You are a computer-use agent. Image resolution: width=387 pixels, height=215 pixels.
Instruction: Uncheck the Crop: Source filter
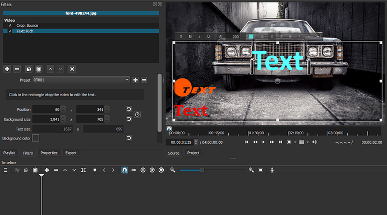pyautogui.click(x=10, y=25)
